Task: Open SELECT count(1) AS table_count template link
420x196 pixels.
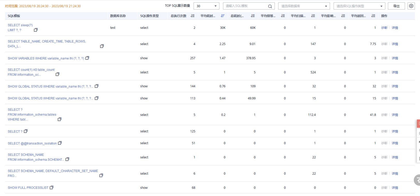Action: pos(31,72)
